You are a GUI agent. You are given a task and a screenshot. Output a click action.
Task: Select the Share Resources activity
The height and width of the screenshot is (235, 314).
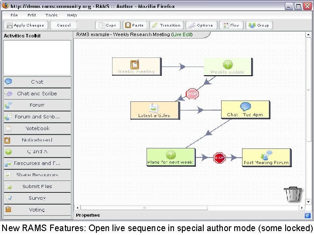pos(37,175)
